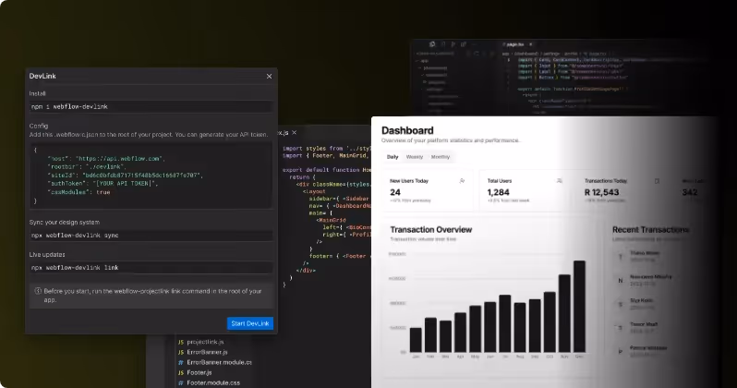
Task: Click the tallest December bar in the chart
Action: [580, 306]
